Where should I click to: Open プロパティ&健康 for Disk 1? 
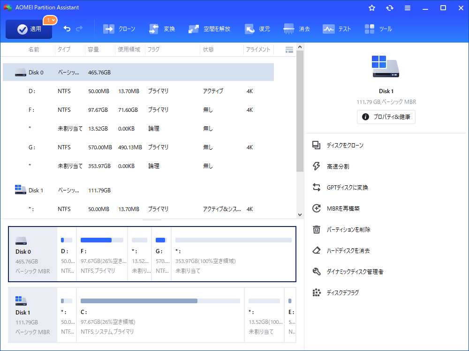tap(386, 117)
